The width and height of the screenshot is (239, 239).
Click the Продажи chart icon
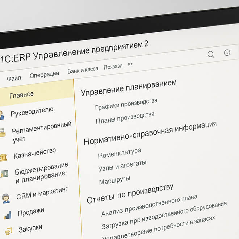(8, 215)
